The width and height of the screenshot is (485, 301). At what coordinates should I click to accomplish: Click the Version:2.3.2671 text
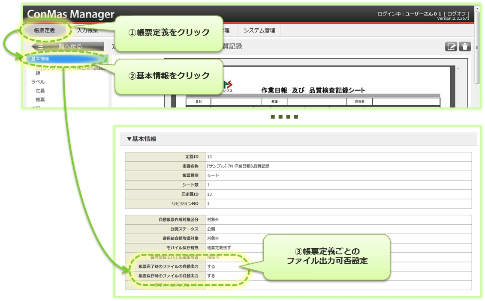(x=453, y=18)
